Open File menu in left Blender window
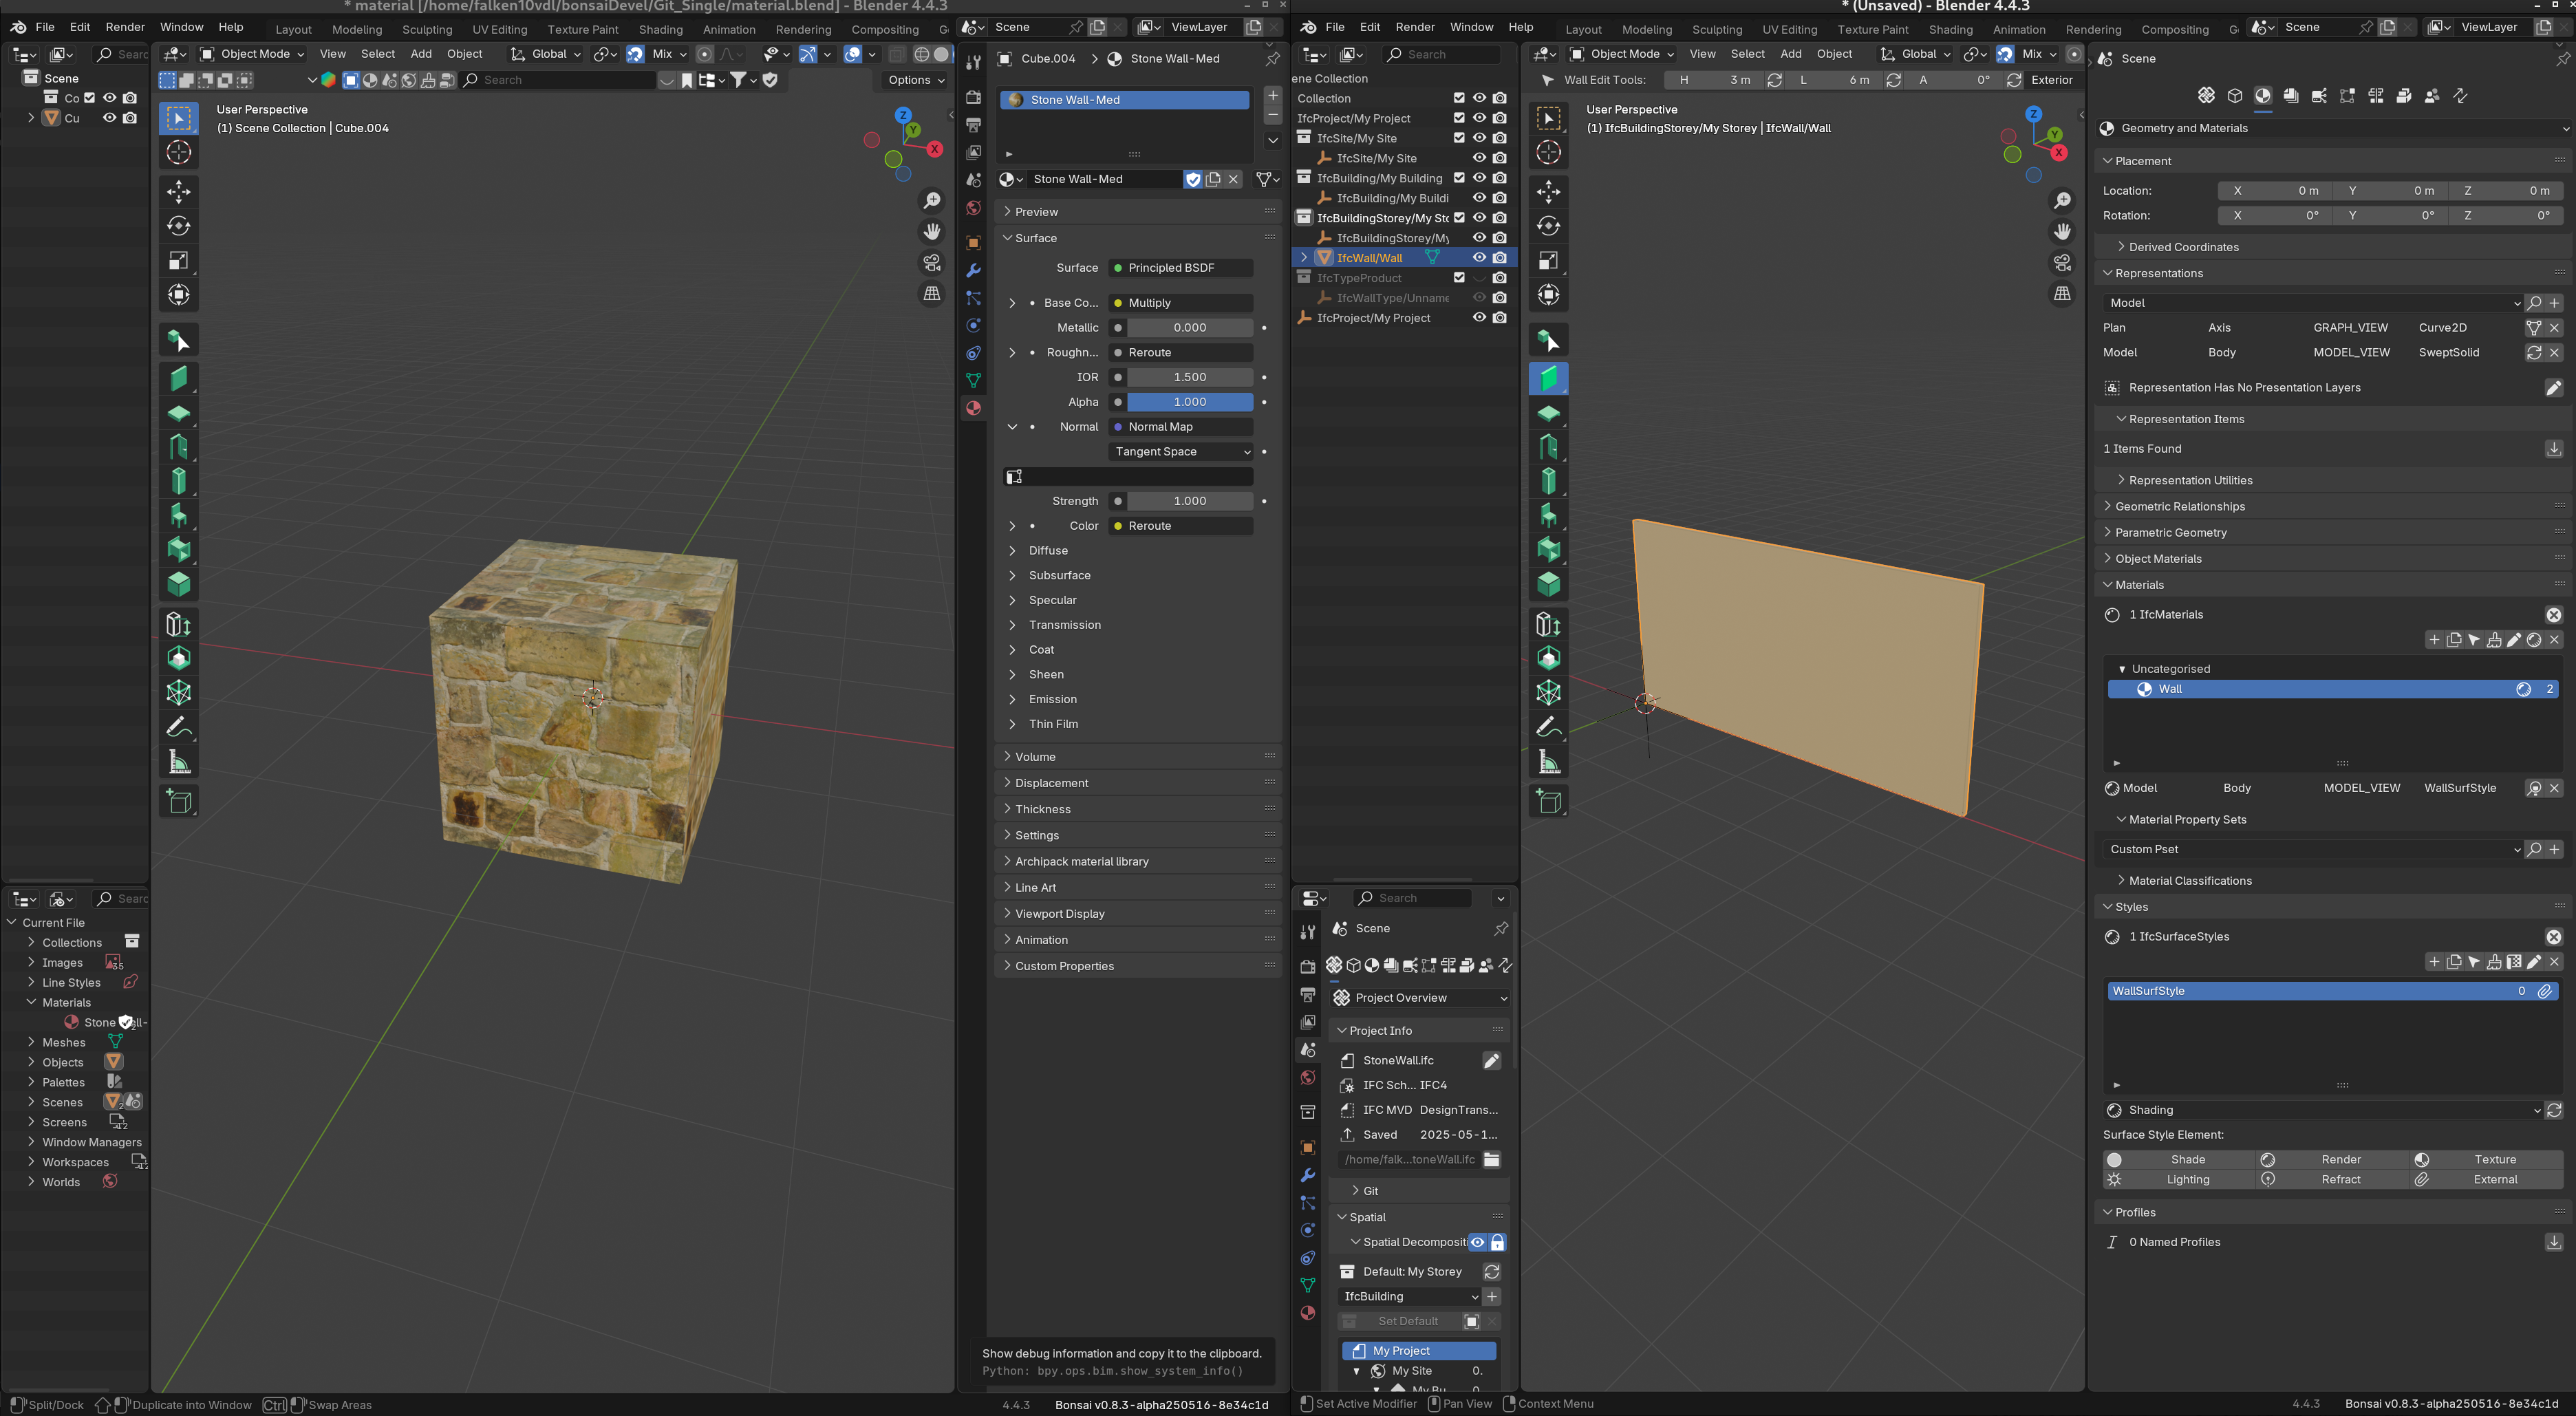The width and height of the screenshot is (2576, 1416). [x=45, y=27]
